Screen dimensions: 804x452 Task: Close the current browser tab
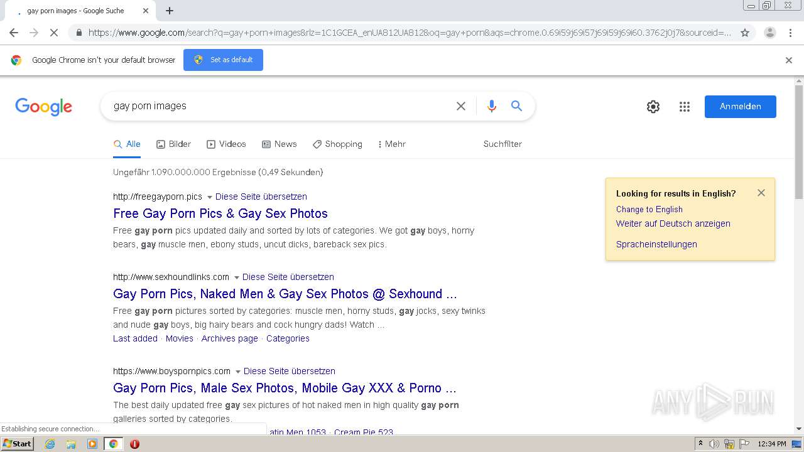tap(146, 11)
